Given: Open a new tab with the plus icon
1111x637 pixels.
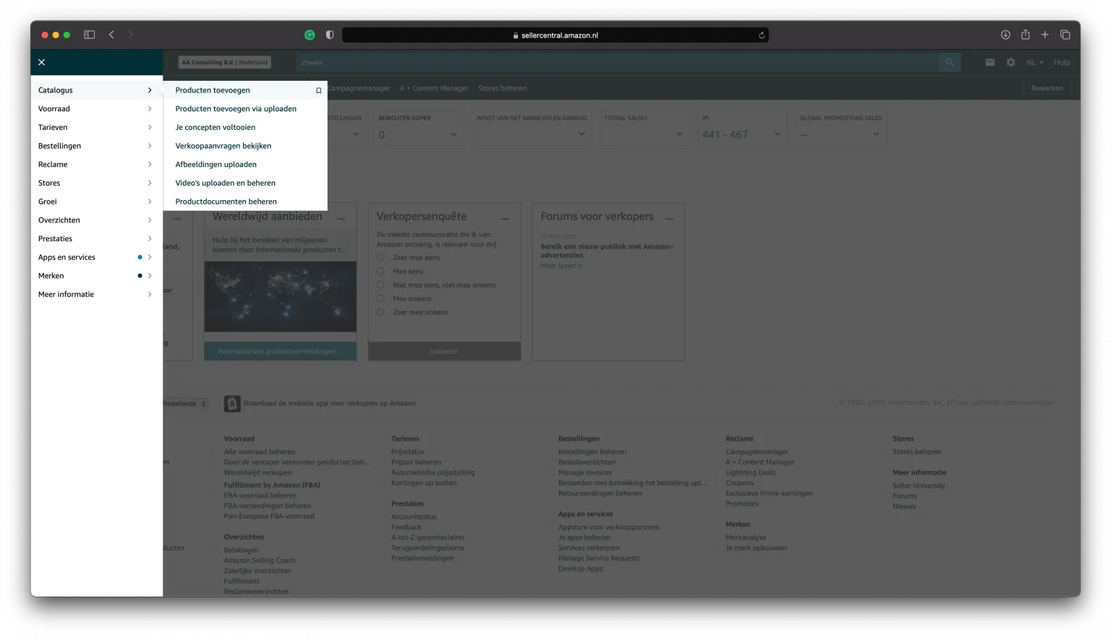Looking at the screenshot, I should 1044,35.
